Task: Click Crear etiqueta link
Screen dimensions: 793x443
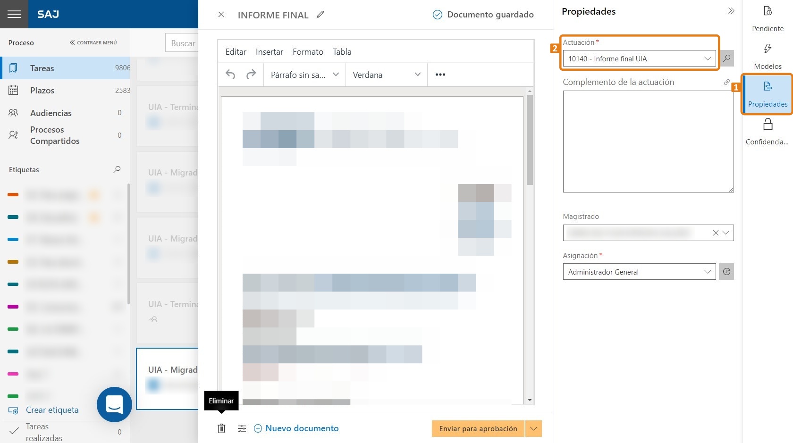Action: (44, 410)
